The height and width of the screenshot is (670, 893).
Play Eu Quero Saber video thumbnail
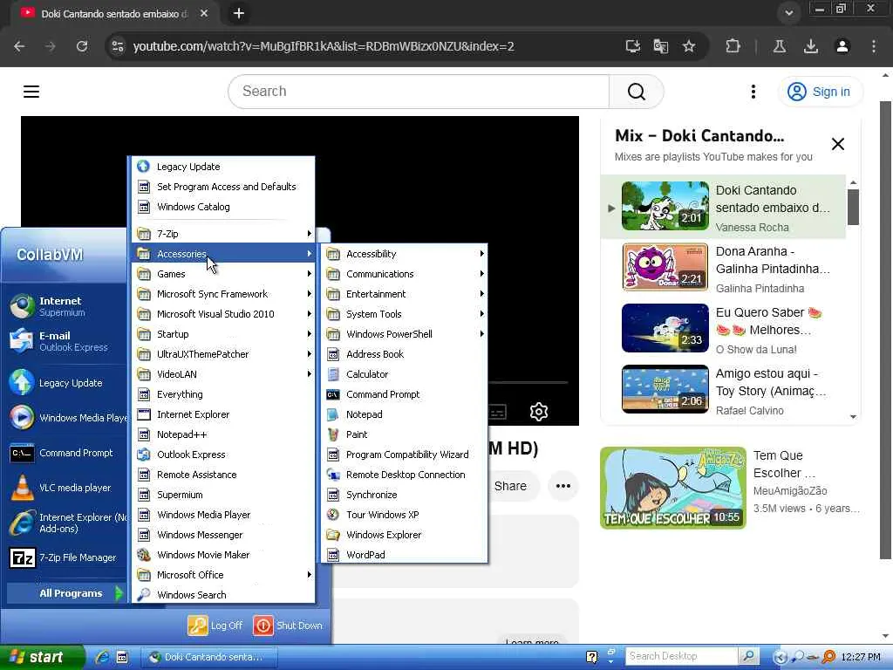(665, 328)
